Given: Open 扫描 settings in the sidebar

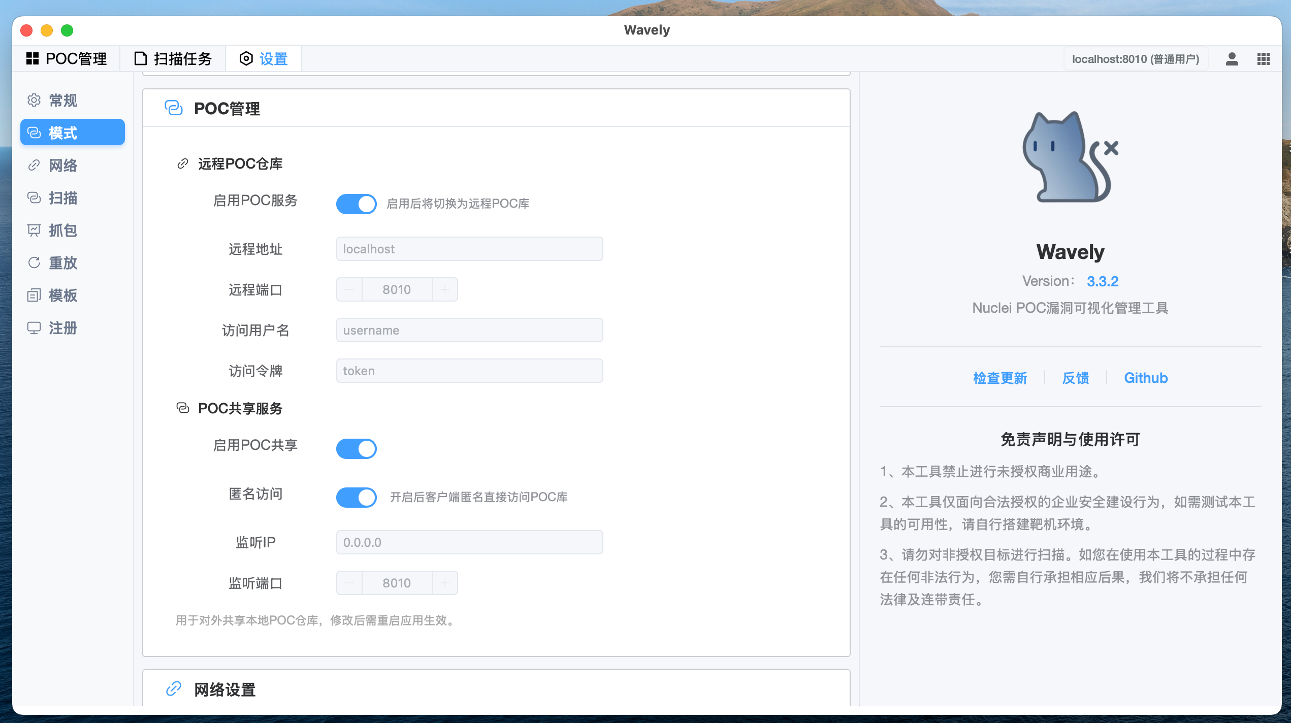Looking at the screenshot, I should pyautogui.click(x=73, y=198).
